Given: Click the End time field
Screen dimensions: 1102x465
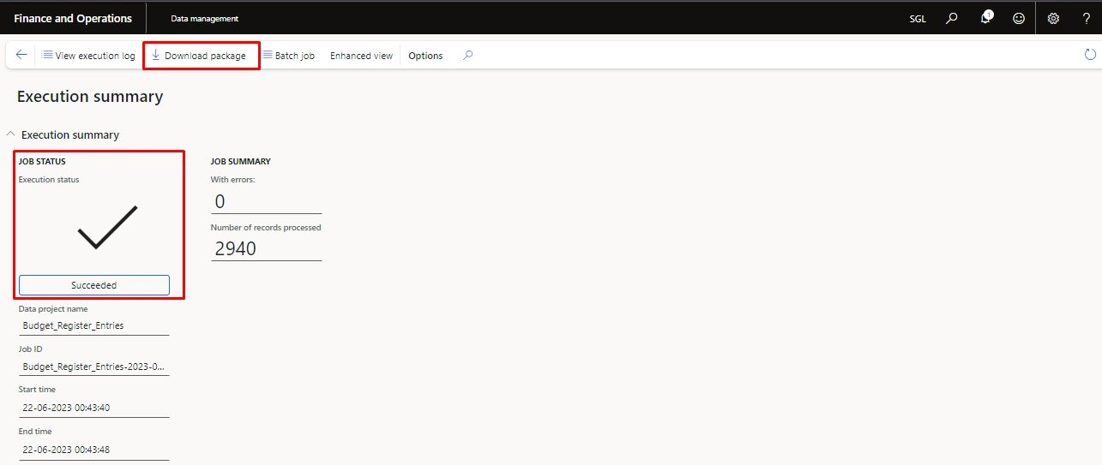Looking at the screenshot, I should pos(94,450).
